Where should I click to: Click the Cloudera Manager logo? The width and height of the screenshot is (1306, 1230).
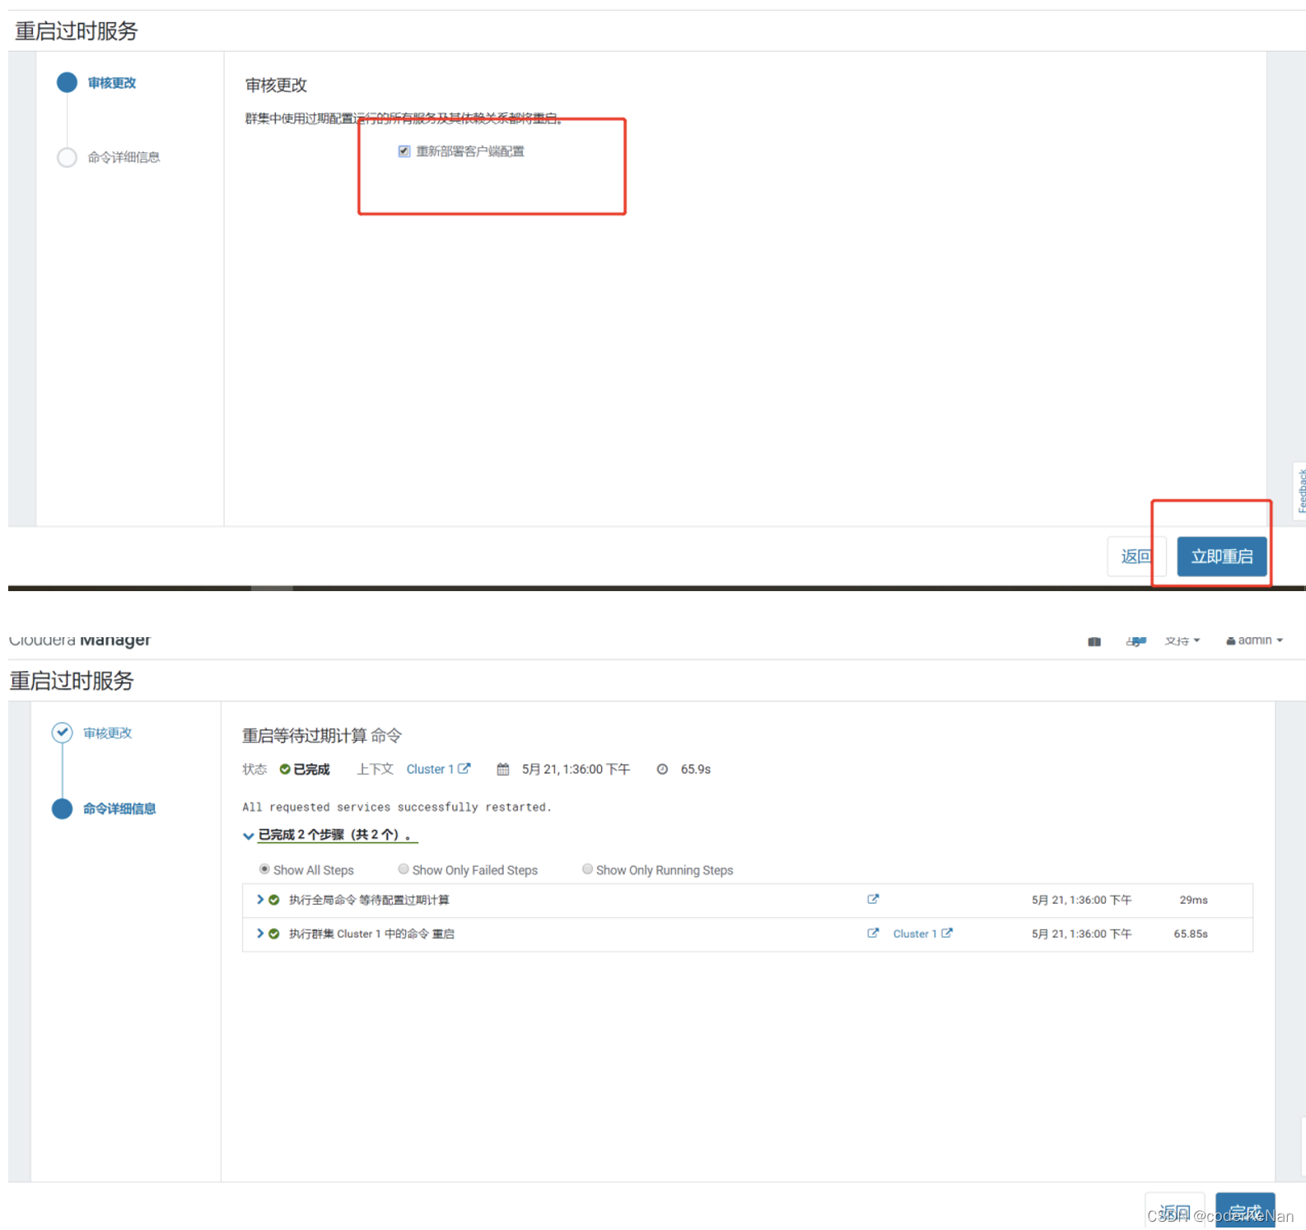click(x=80, y=640)
